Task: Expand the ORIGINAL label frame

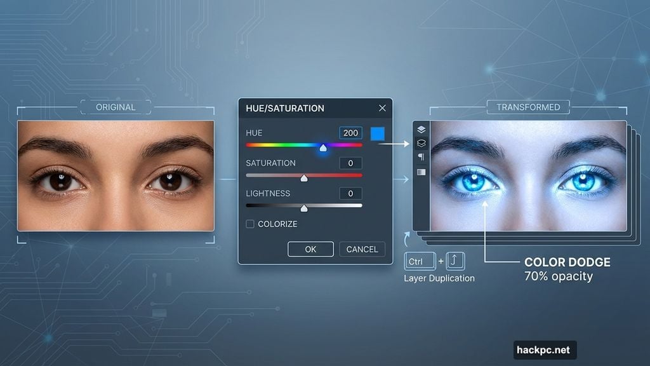Action: (x=116, y=107)
